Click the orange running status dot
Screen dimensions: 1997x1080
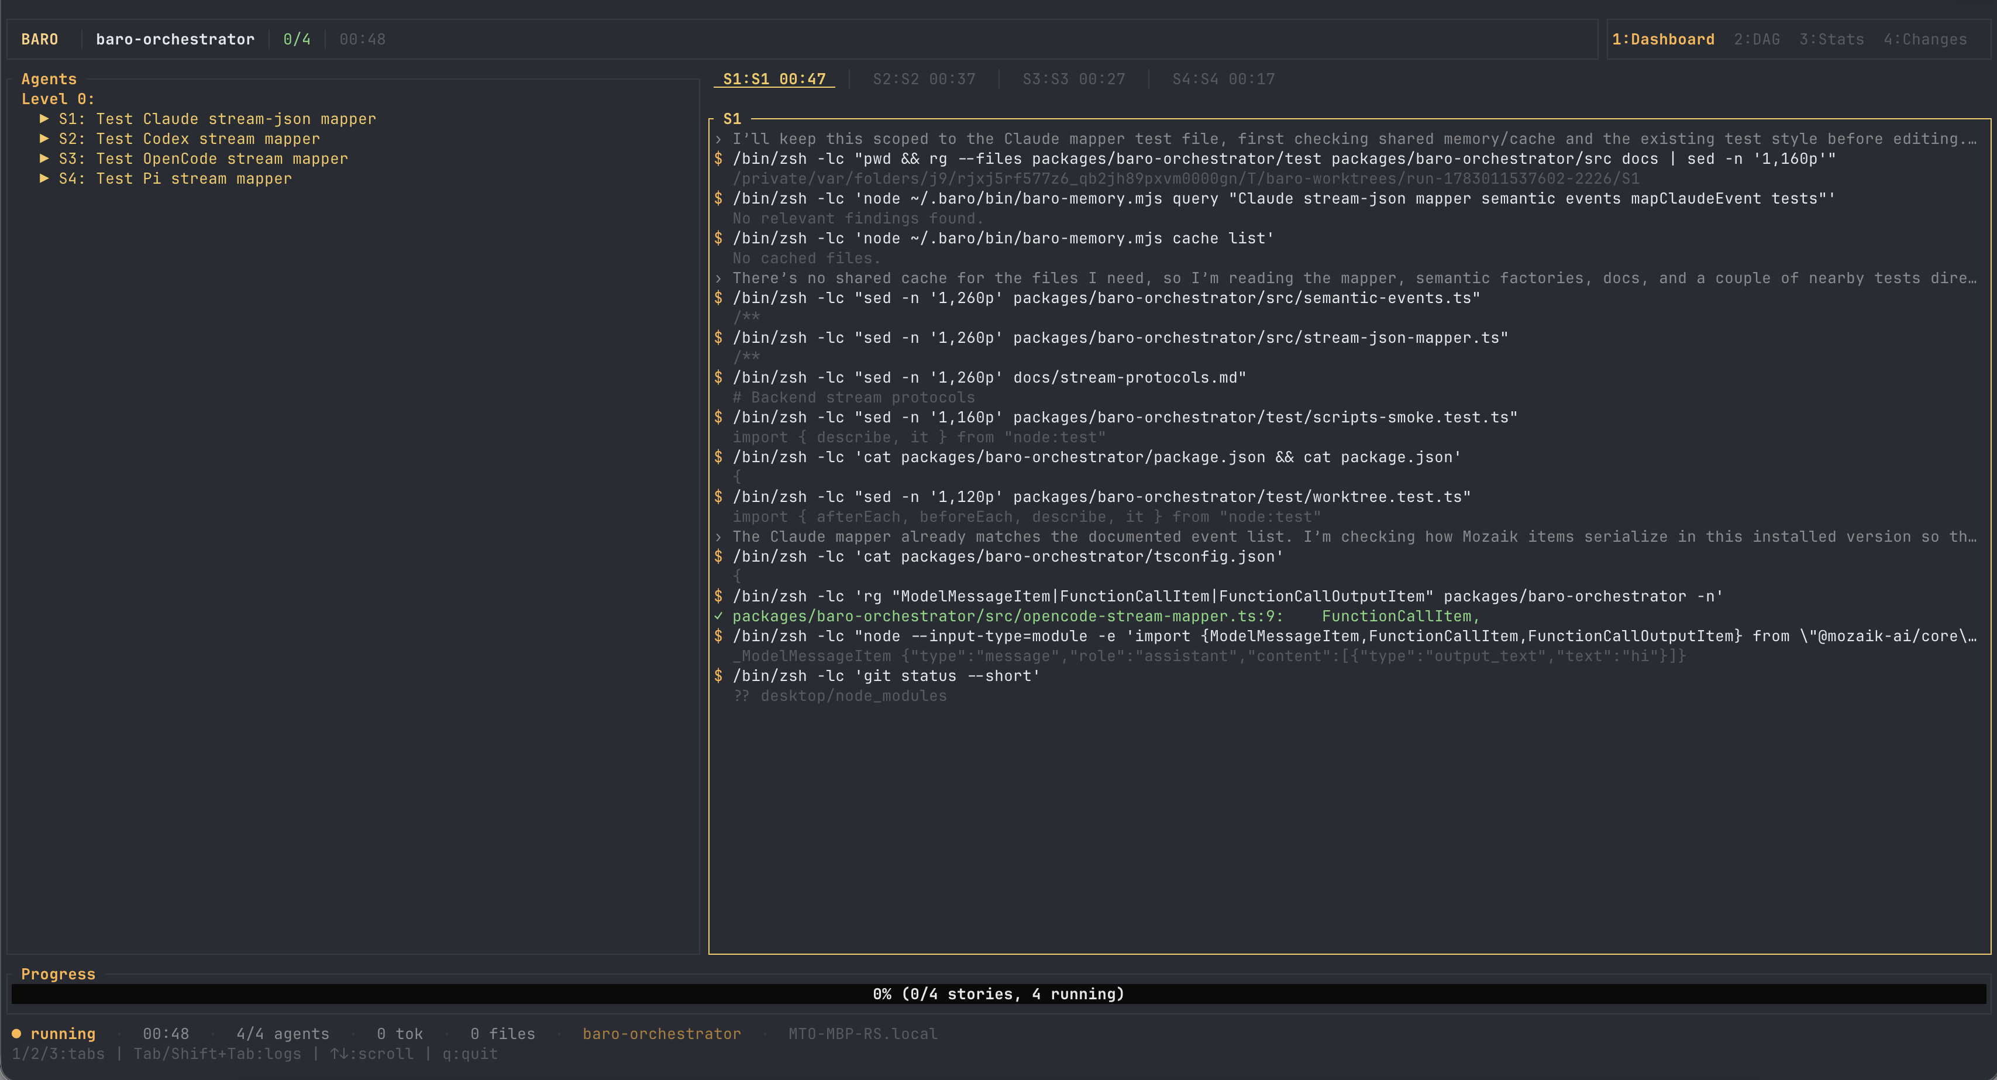[16, 1033]
